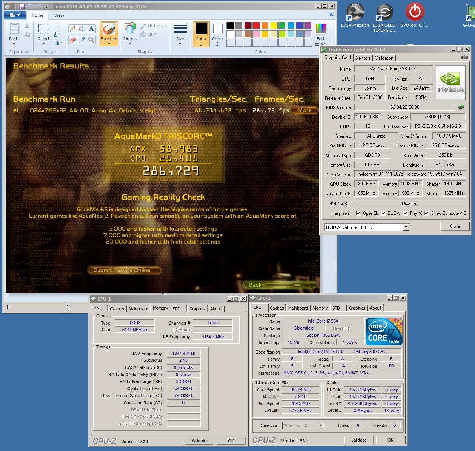Click the BIOS Version field in GPU-Z
Viewport: 475px width, 451px height.
point(405,107)
